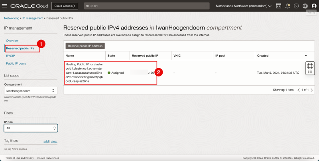Click the Cloud Classic button
The width and height of the screenshot is (319, 161).
65,6
